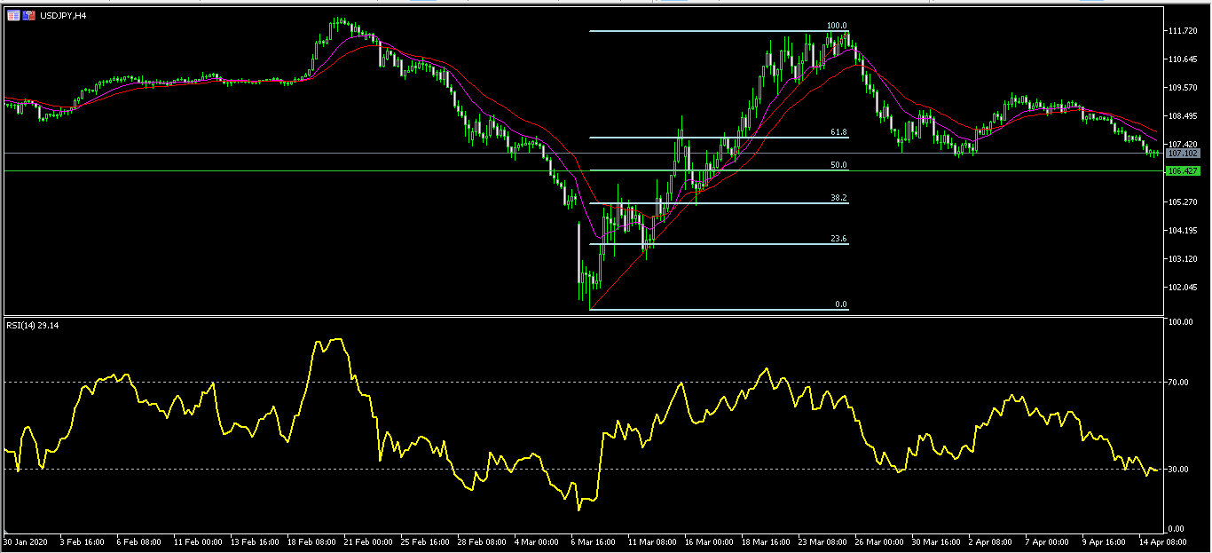1212x553 pixels.
Task: Select the USDJPY,H4 chart title
Action: pos(63,16)
